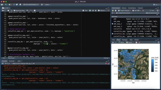Refresh the Environment pane

pos(158,10)
